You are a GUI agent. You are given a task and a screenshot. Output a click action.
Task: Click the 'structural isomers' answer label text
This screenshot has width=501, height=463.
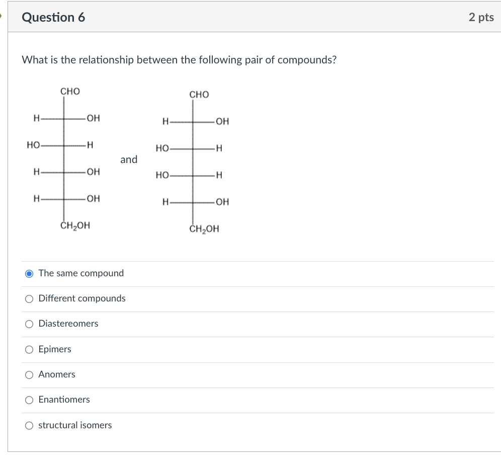tap(75, 425)
